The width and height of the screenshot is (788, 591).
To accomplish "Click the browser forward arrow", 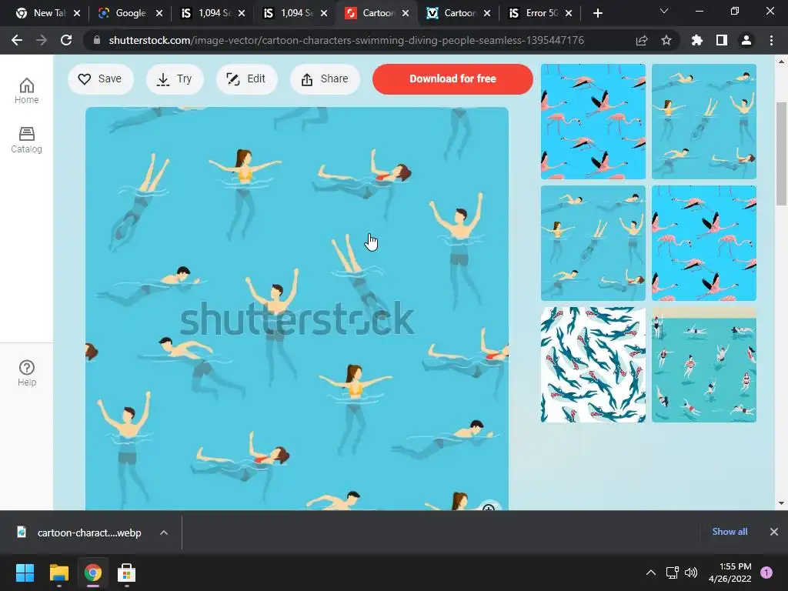I will [42, 40].
